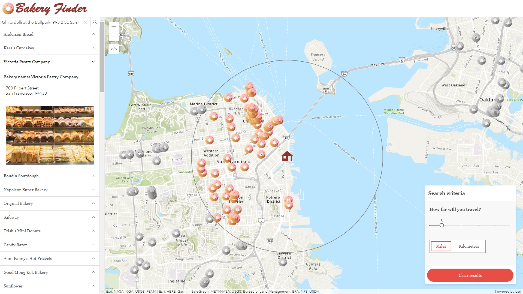Viewport: 523px width, 294px height.
Task: Expand the Safeway entry
Action: click(x=50, y=217)
